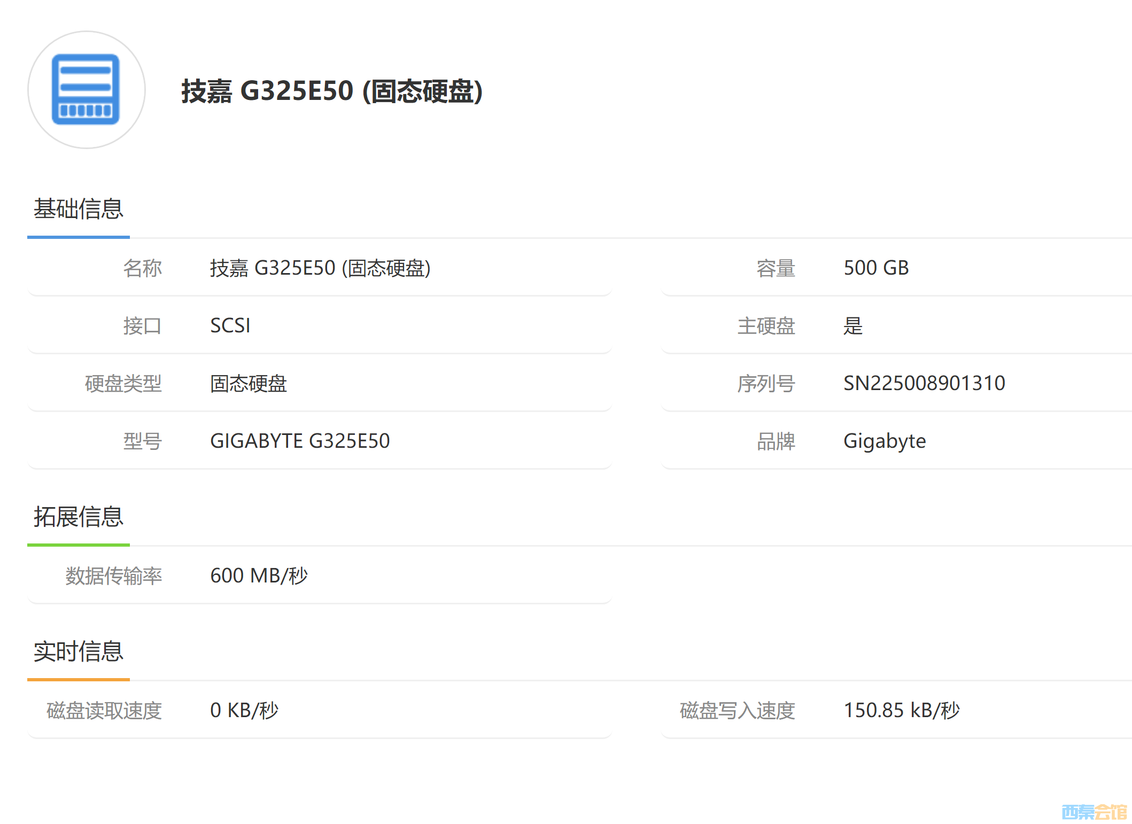
Task: Click the 技嘉 G325E50 title heading
Action: (331, 91)
